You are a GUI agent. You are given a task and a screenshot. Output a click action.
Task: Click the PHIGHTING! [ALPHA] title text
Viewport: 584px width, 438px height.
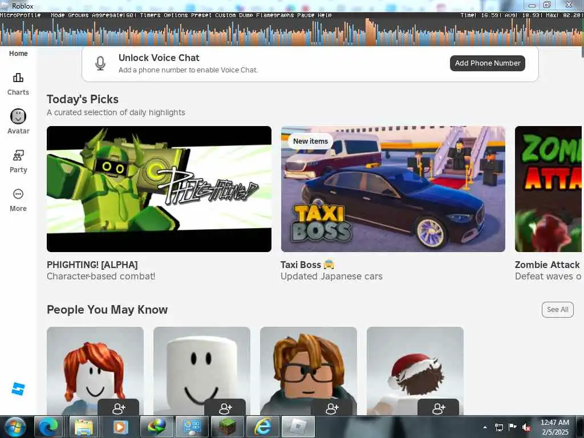point(92,265)
